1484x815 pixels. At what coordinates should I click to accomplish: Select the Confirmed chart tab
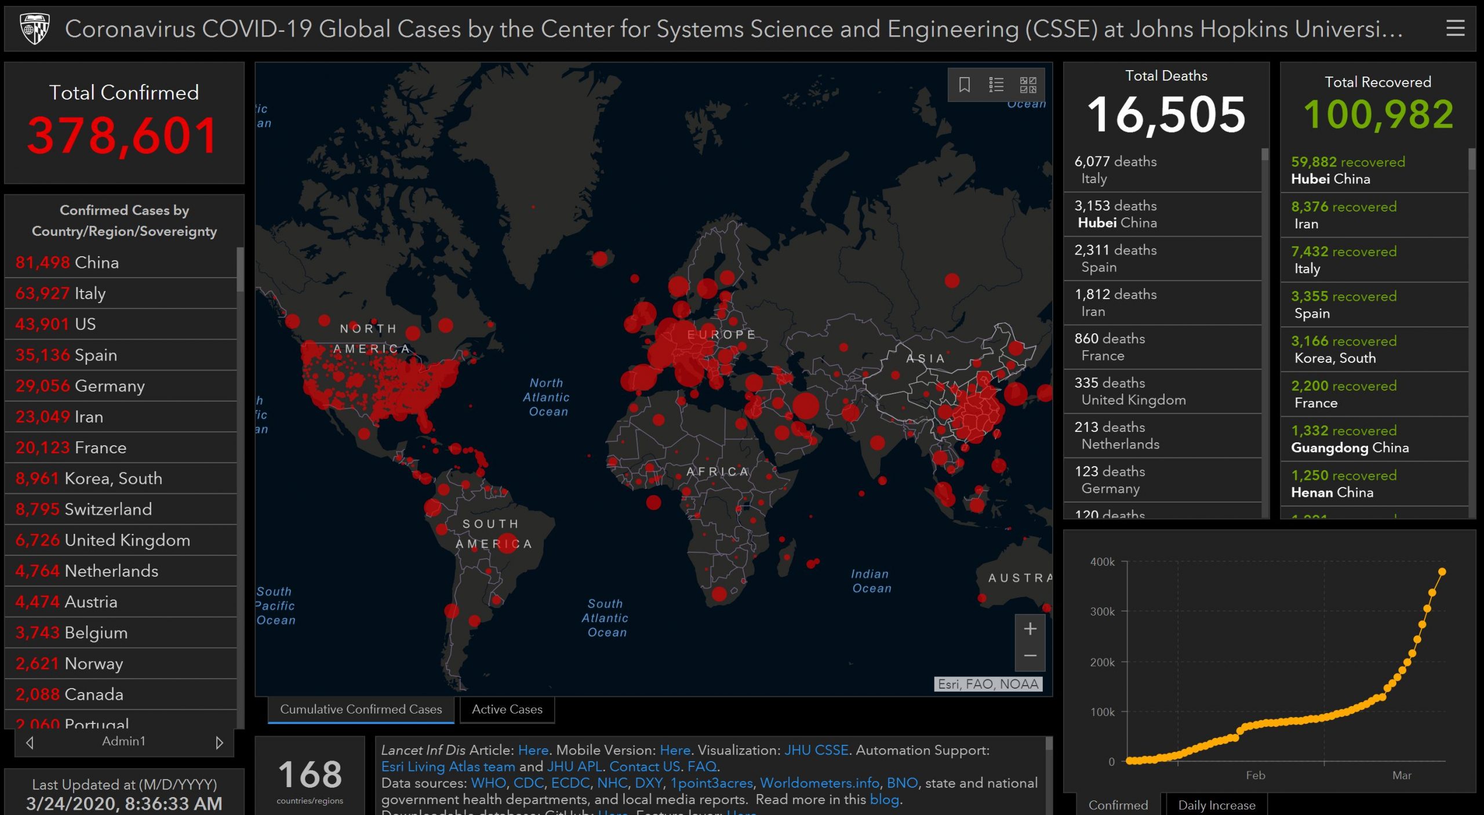coord(1118,805)
